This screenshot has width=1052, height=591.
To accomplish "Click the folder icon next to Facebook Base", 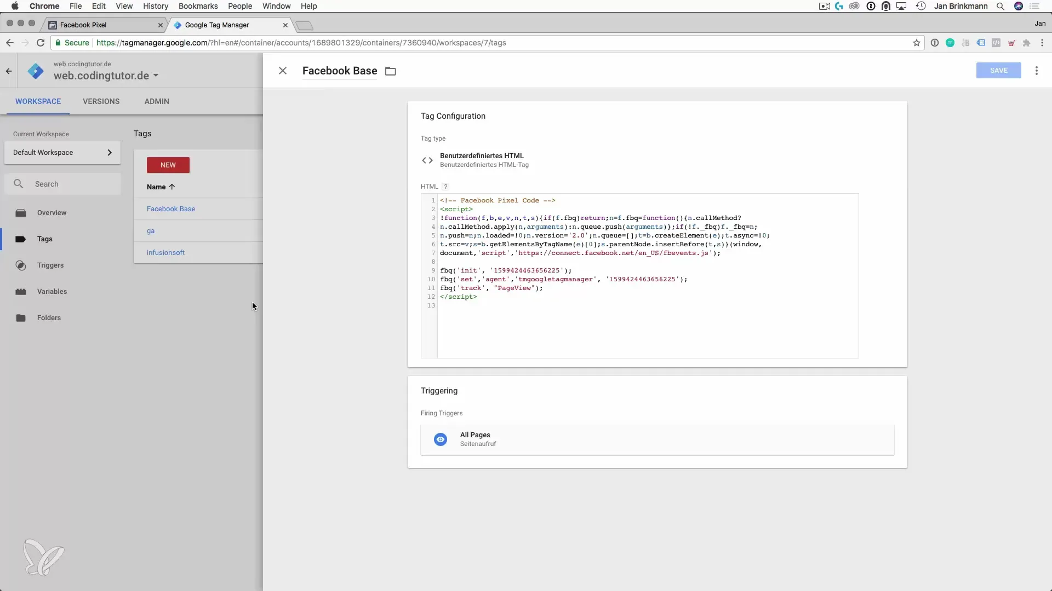I will 391,71.
